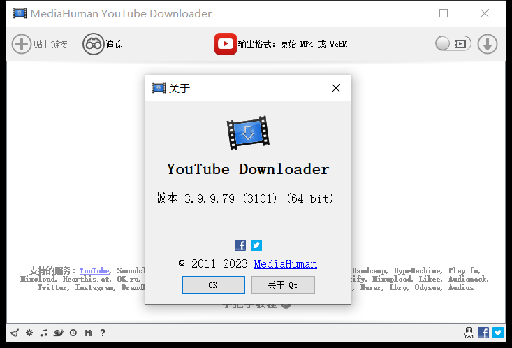
Task: Minimize the MediaHuman main window
Action: [403, 13]
